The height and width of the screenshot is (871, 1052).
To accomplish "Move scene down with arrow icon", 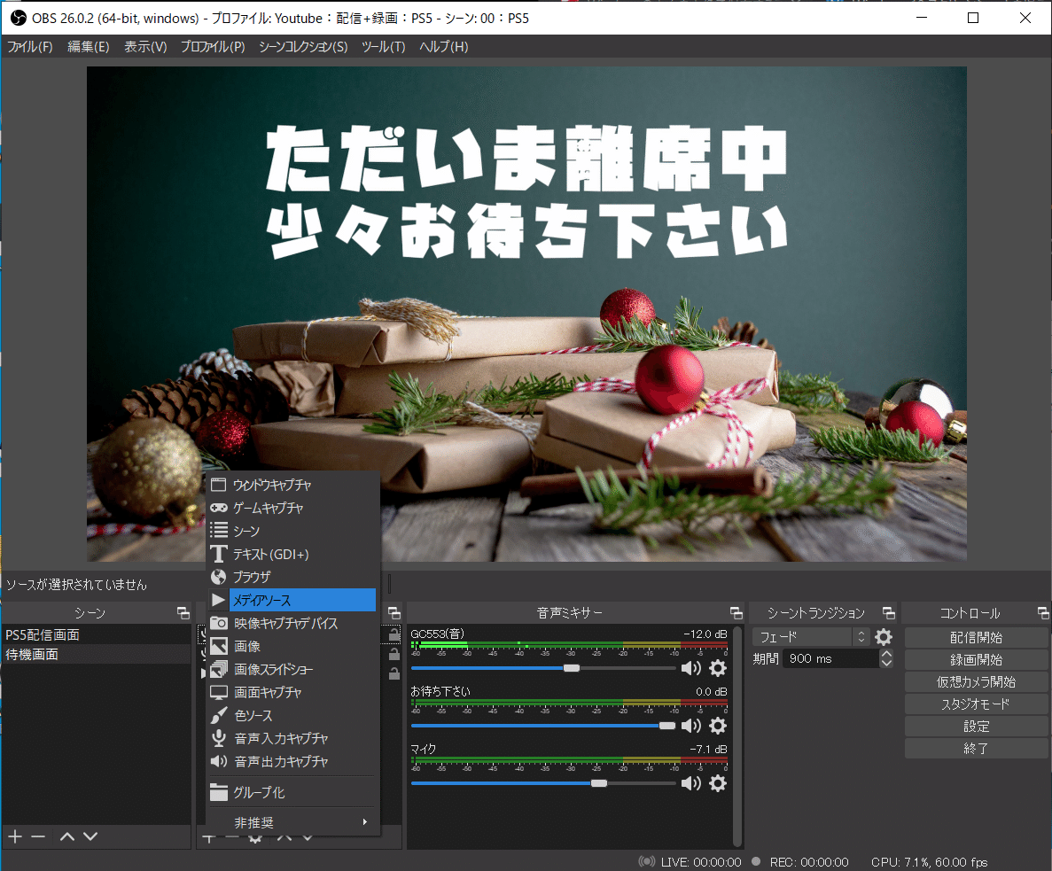I will [x=90, y=836].
